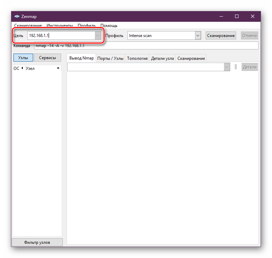
Task: Close the Zenmap window
Action: tap(253, 16)
